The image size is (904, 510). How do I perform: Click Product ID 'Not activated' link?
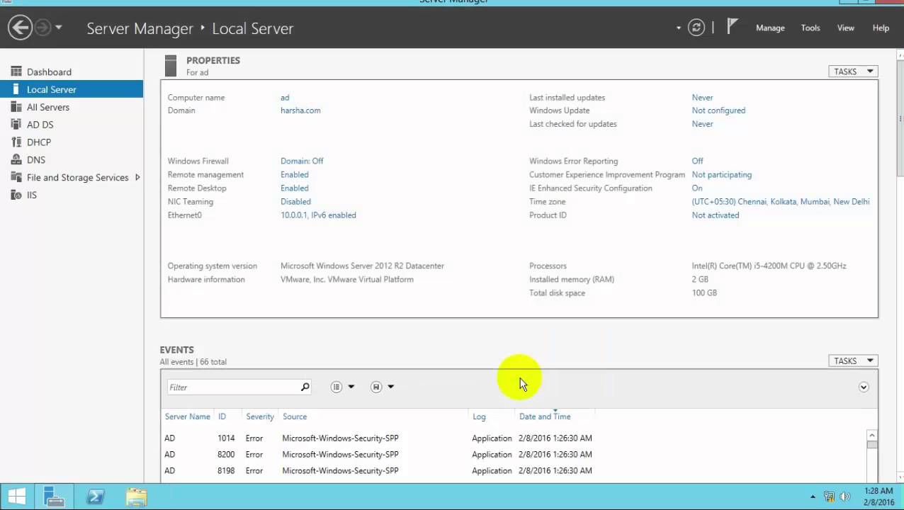(716, 215)
